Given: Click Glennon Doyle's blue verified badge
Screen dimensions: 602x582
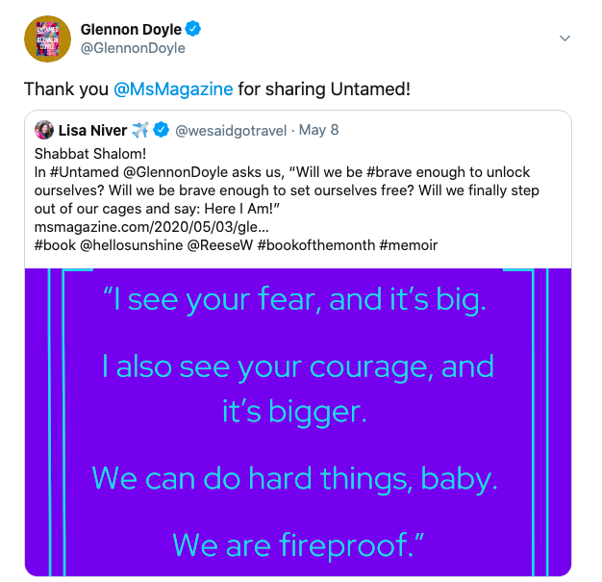Looking at the screenshot, I should 192,29.
